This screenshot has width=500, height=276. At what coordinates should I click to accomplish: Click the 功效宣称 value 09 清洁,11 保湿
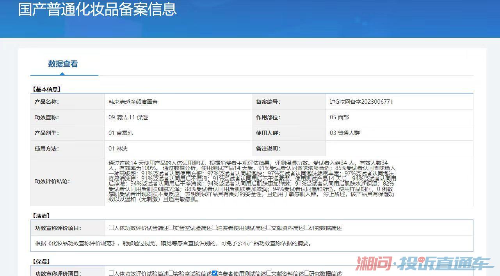128,117
